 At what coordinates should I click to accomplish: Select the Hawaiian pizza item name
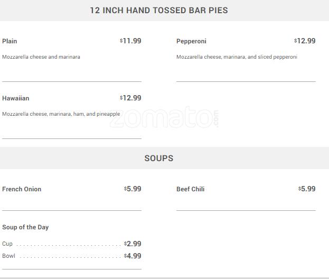16,98
